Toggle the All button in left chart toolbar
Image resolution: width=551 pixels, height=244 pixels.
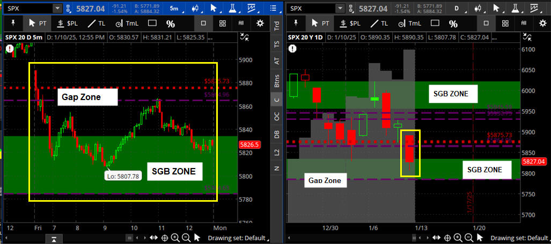241,24
